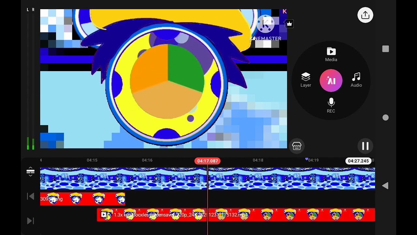This screenshot has width=417, height=235.
Task: Click the 04:18 ruler mark
Action: (x=258, y=160)
